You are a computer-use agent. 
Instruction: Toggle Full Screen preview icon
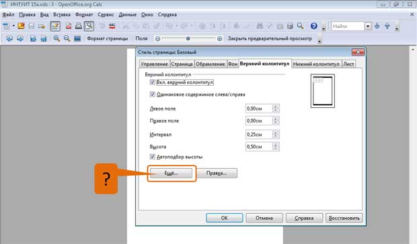pyautogui.click(x=77, y=39)
